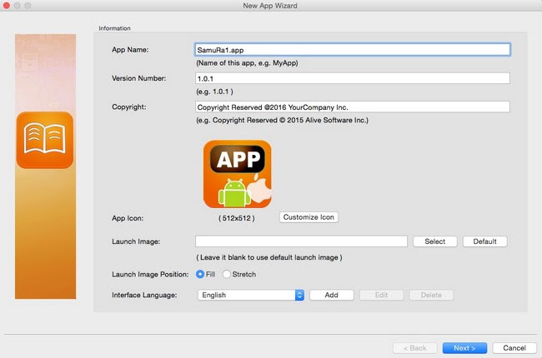Click Add next to Interface Language

(x=332, y=295)
